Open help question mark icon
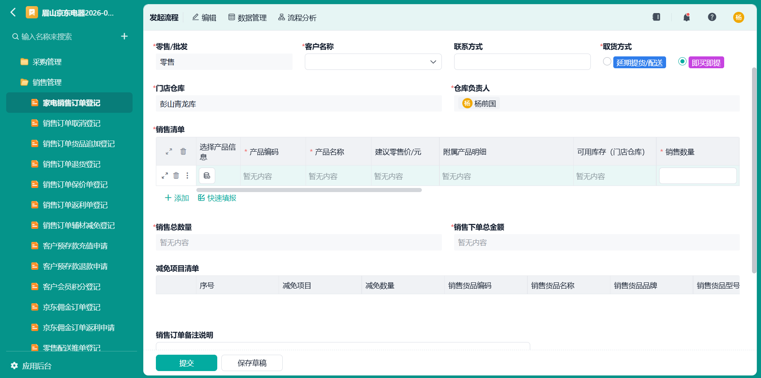The image size is (761, 378). point(712,17)
